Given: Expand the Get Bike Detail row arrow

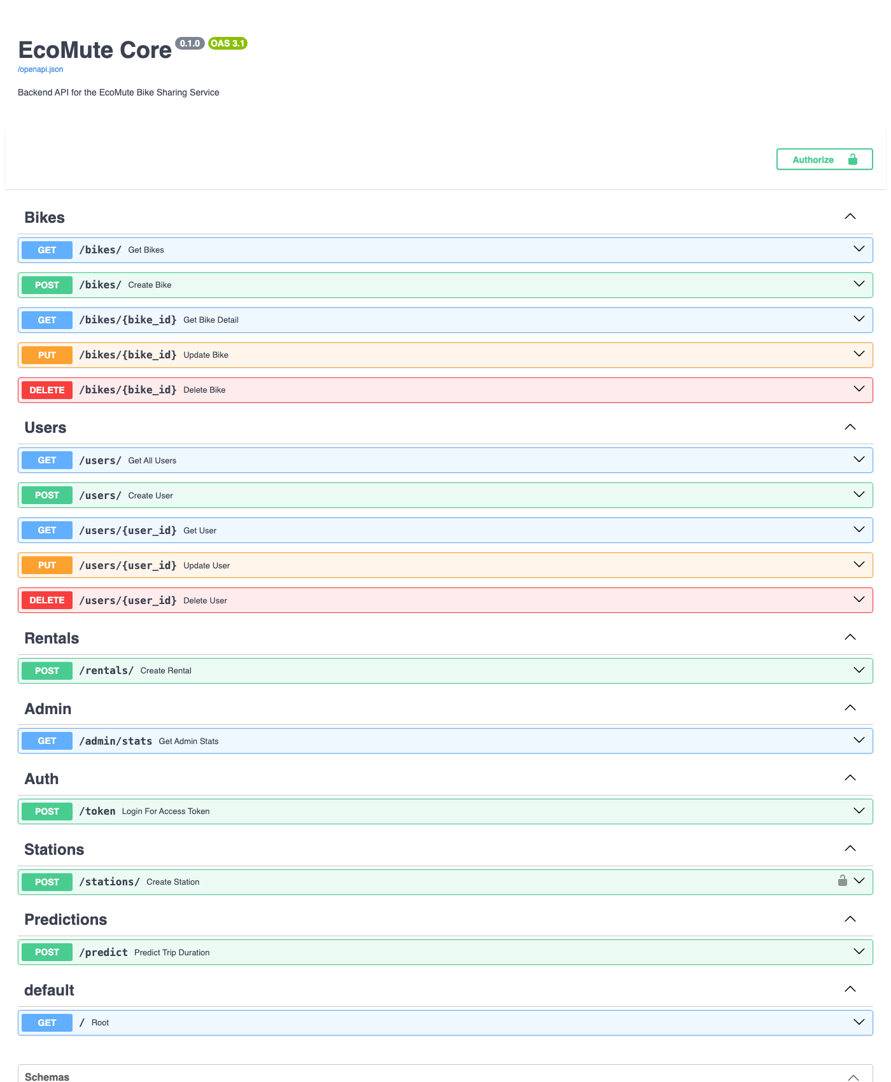Looking at the screenshot, I should click(859, 319).
